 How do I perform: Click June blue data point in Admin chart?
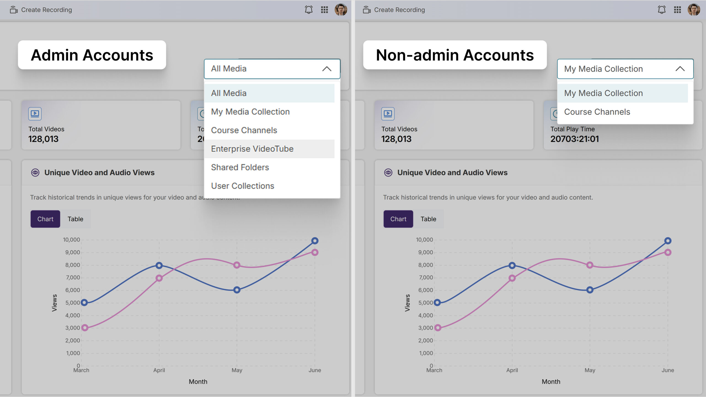(315, 241)
